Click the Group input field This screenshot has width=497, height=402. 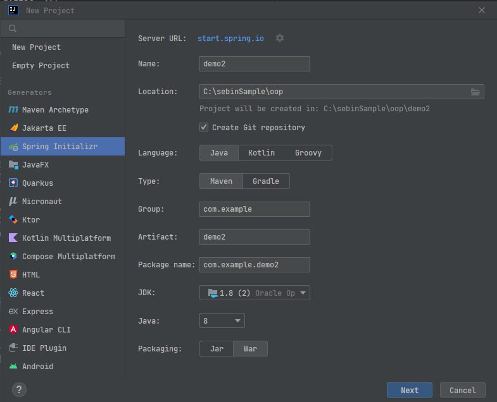pos(255,209)
